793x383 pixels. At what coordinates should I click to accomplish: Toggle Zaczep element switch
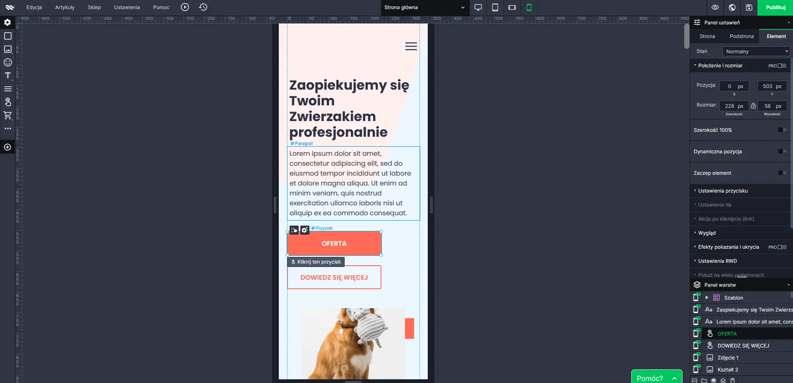tap(781, 173)
